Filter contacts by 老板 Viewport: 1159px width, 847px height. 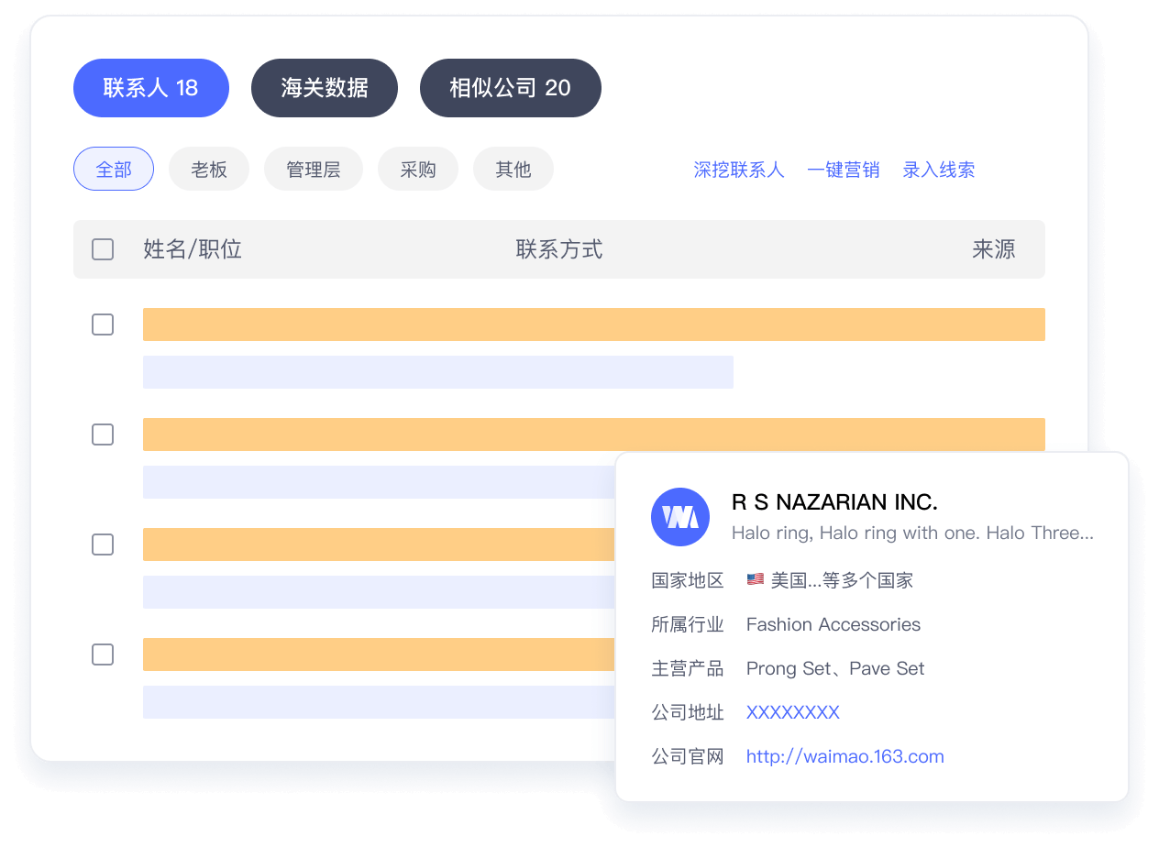pos(208,169)
